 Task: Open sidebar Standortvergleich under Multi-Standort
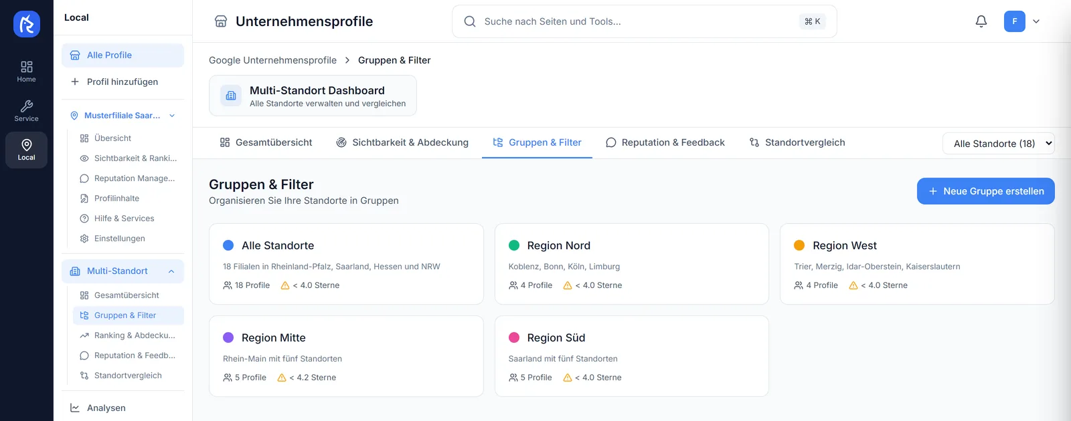(127, 376)
